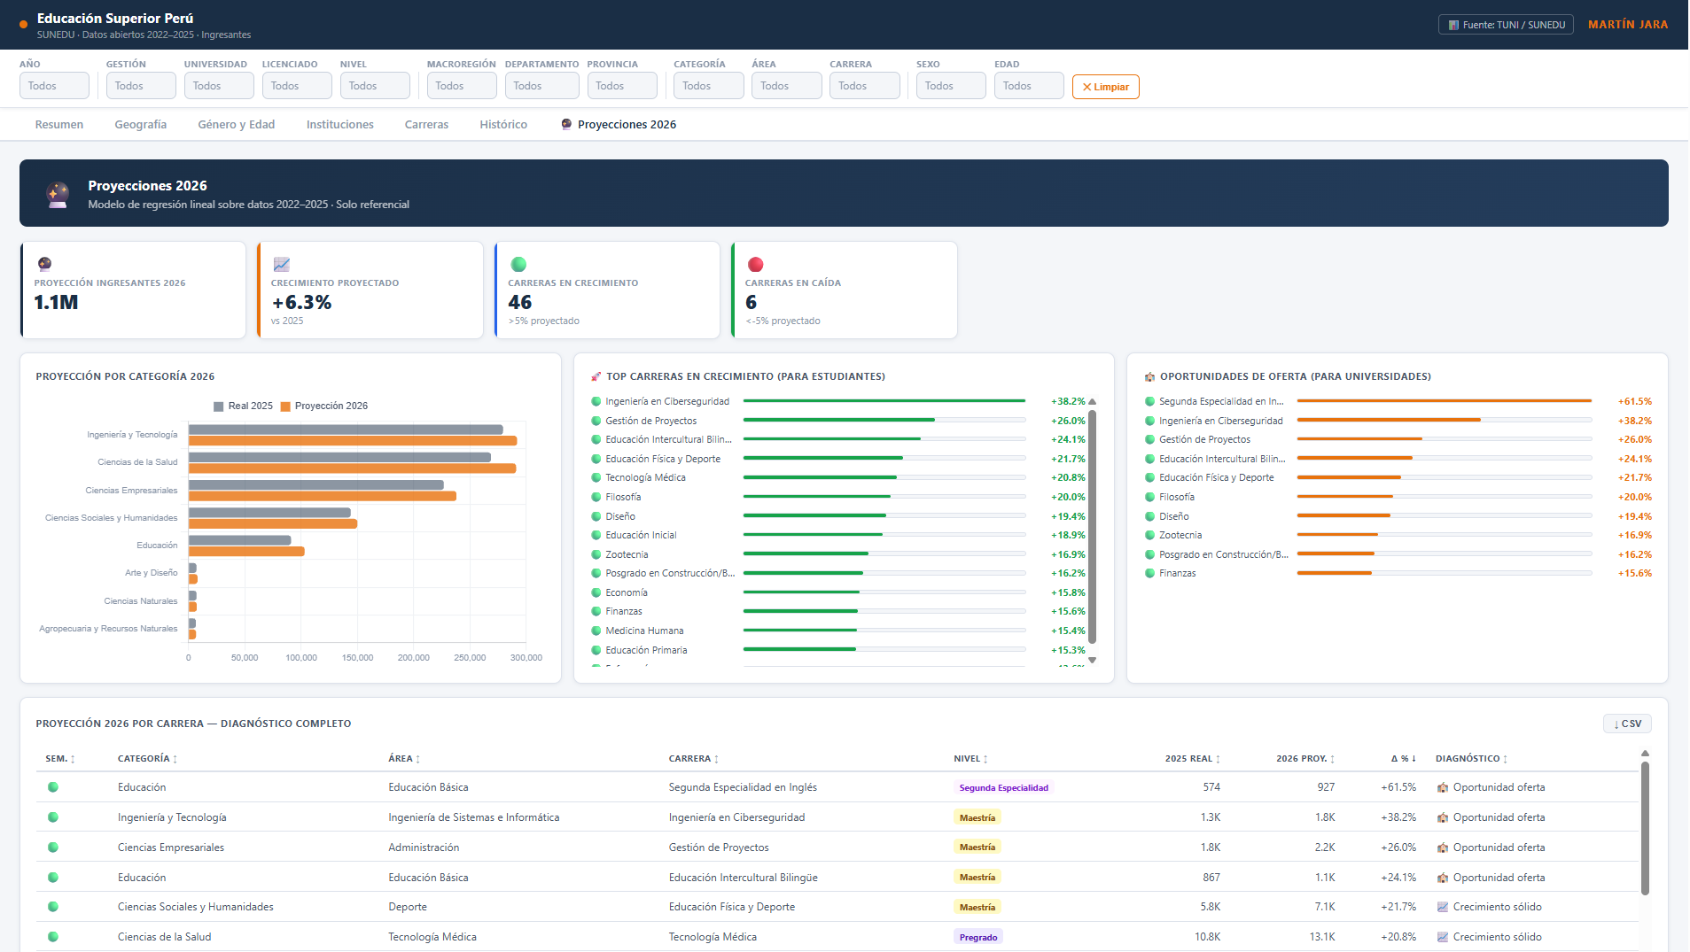1690x952 pixels.
Task: Switch to the Resumen tab
Action: point(59,125)
